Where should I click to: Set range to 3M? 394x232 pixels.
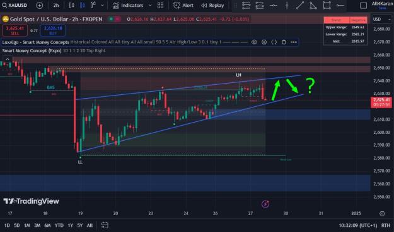37,226
